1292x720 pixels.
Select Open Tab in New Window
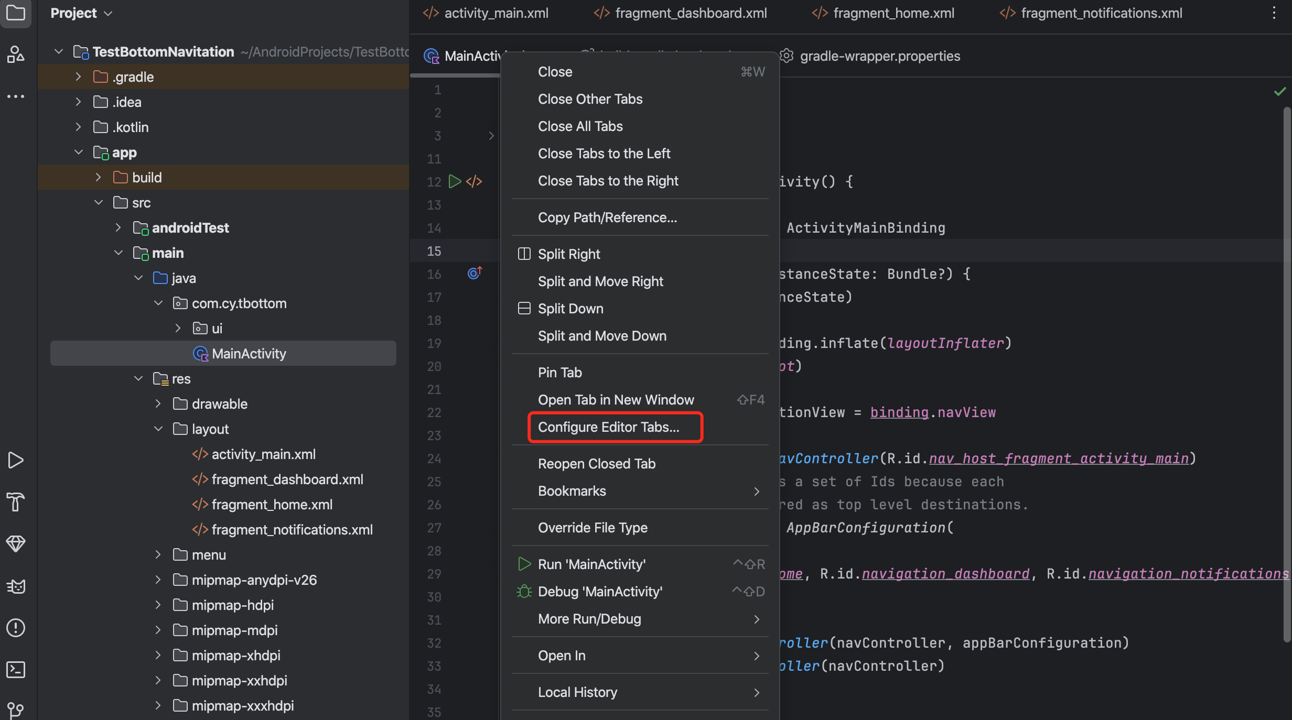(640, 400)
